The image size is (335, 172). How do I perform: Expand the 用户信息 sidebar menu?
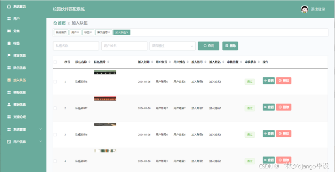41,141
